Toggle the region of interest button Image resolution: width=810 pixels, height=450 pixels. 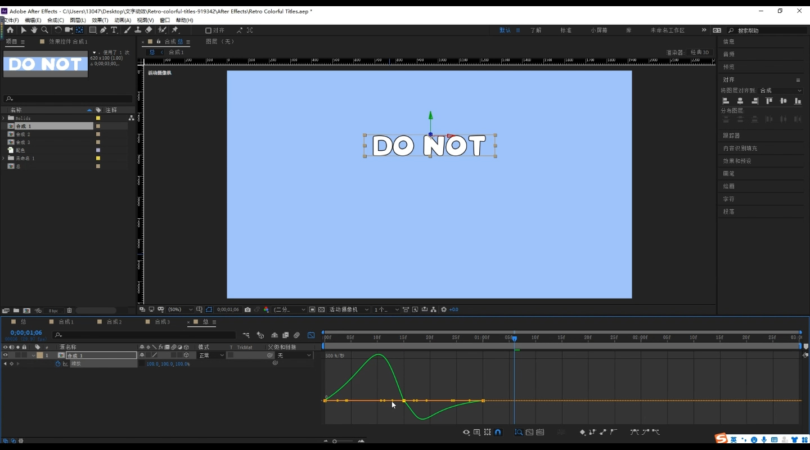click(312, 309)
